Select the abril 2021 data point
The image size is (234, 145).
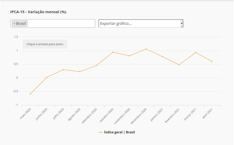click(212, 62)
